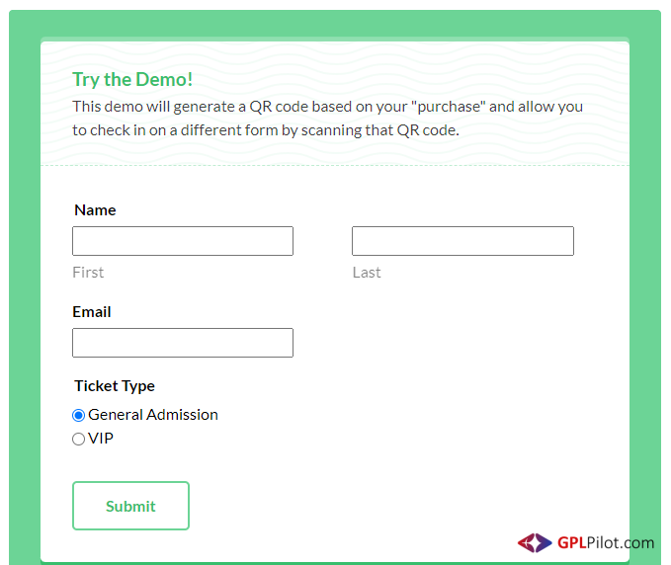Click the "Email" field label
Viewport: 671px width, 565px height.
tap(92, 312)
